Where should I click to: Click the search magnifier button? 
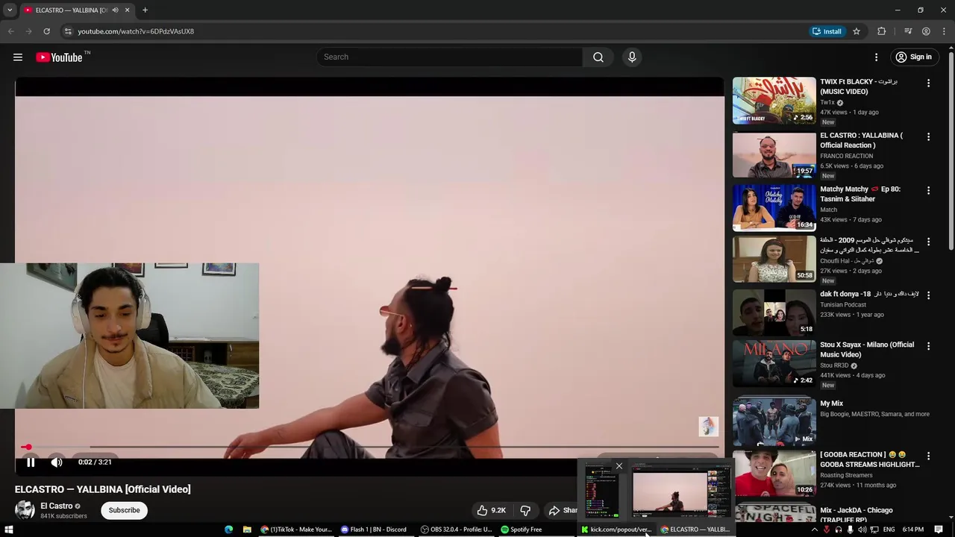point(598,57)
